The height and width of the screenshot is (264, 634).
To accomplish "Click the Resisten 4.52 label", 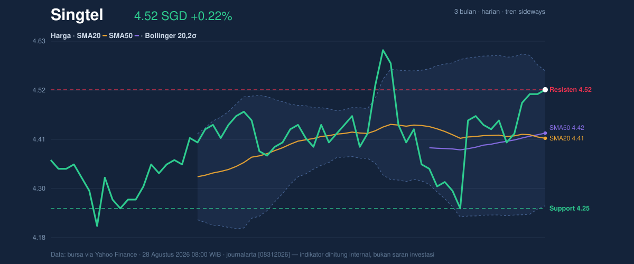I will 571,90.
